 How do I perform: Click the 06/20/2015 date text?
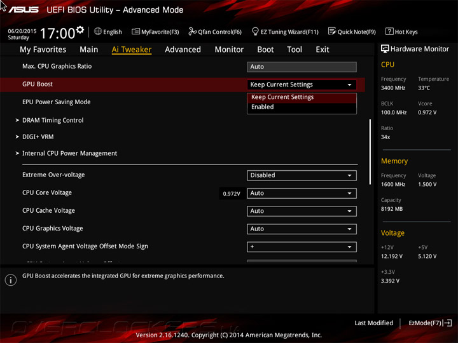(22, 31)
